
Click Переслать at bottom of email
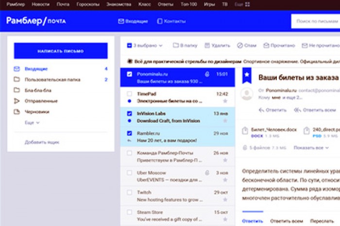click(x=322, y=221)
